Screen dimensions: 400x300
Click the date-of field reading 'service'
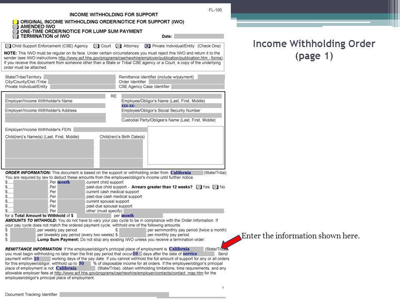[198, 254]
